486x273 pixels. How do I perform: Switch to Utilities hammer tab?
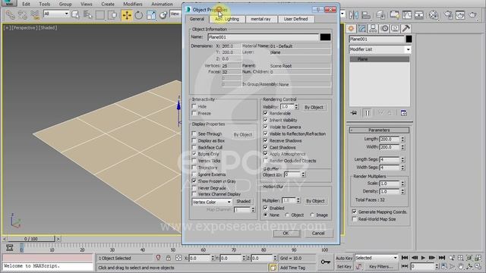tap(406, 29)
